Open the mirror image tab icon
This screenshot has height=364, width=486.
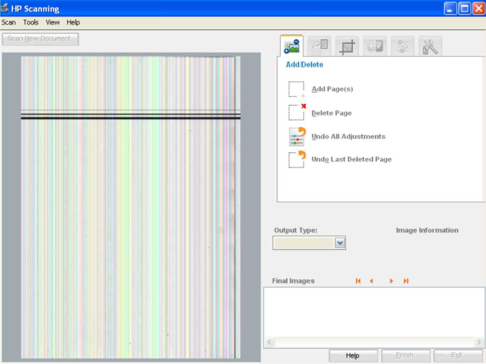point(374,46)
